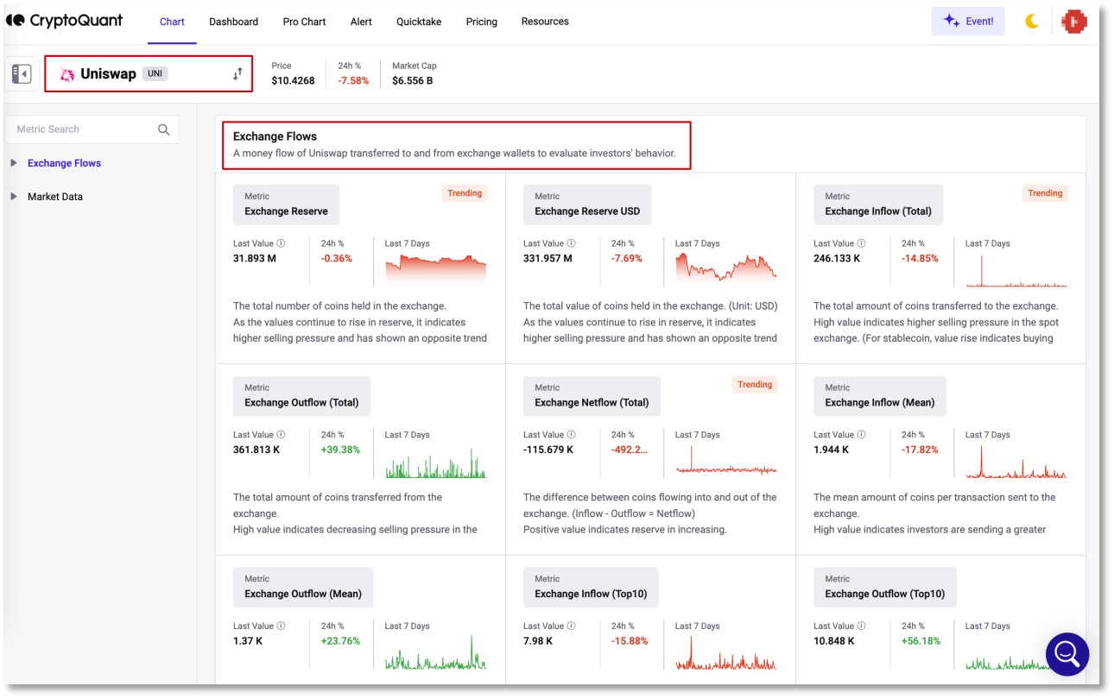
Task: Open the user profile avatar
Action: click(x=1074, y=22)
